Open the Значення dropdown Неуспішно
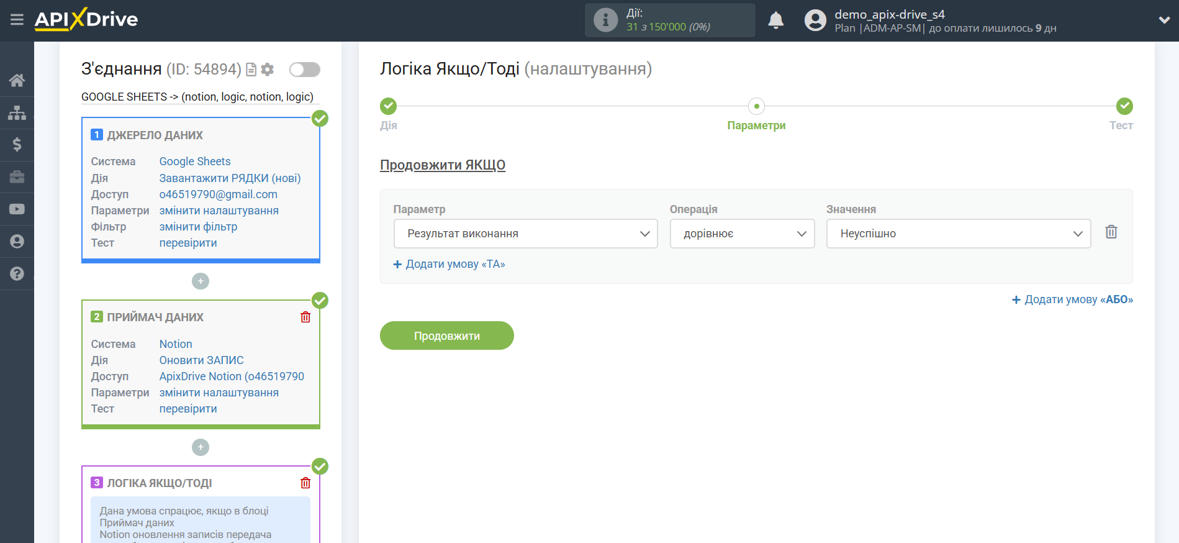This screenshot has width=1179, height=543. click(958, 234)
